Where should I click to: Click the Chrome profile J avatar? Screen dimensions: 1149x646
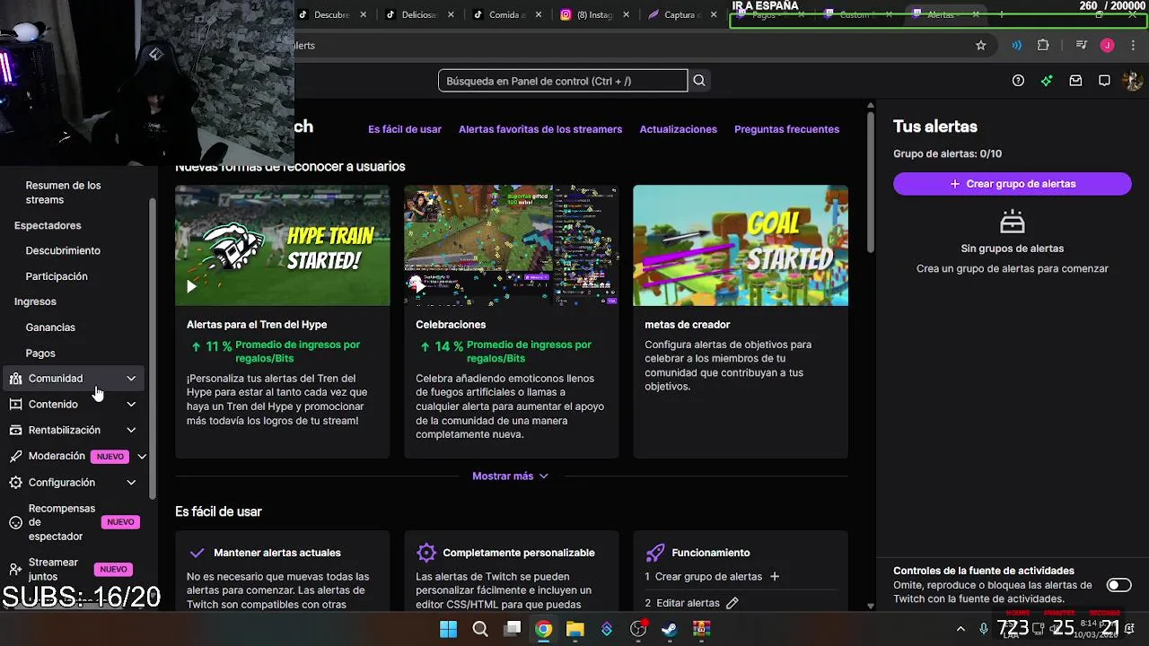[1108, 46]
